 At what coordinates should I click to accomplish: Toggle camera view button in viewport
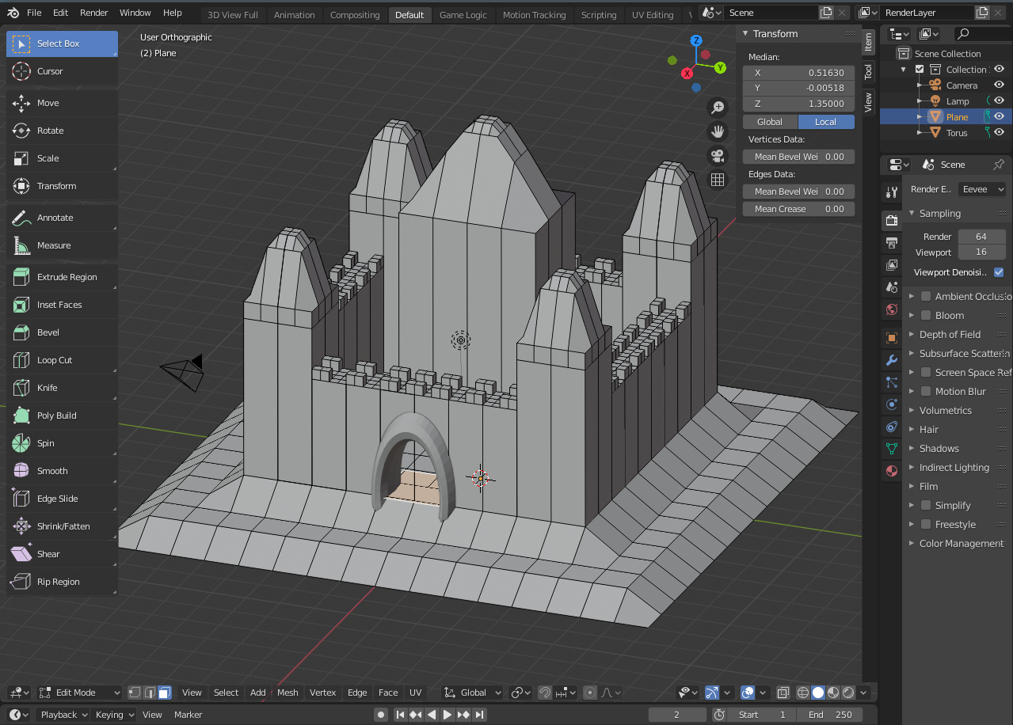pos(718,156)
